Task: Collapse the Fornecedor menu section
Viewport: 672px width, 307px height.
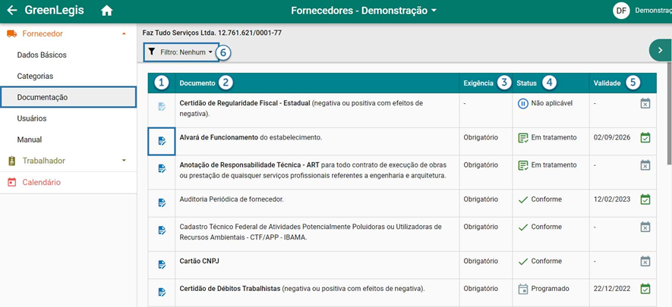Action: point(124,33)
